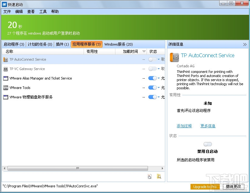Click the VMware 物理磁盘助手服务 row icon

coord(6,97)
